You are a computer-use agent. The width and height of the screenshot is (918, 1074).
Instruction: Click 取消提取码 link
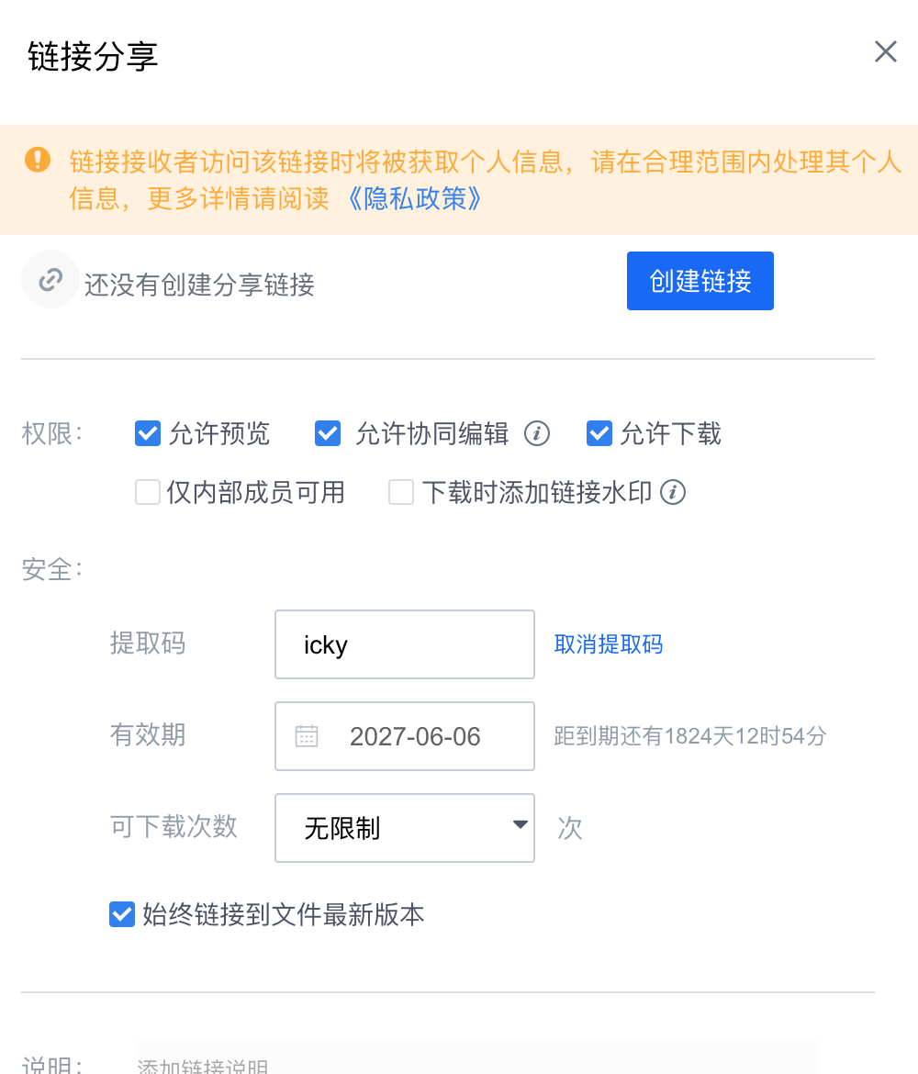click(x=609, y=644)
